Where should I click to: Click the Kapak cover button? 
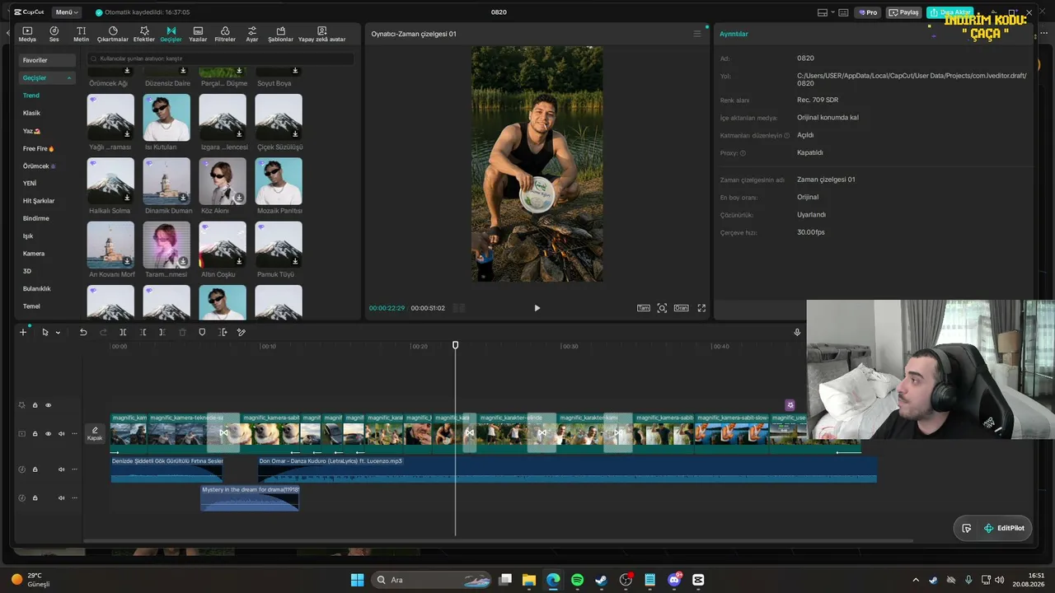tap(95, 433)
